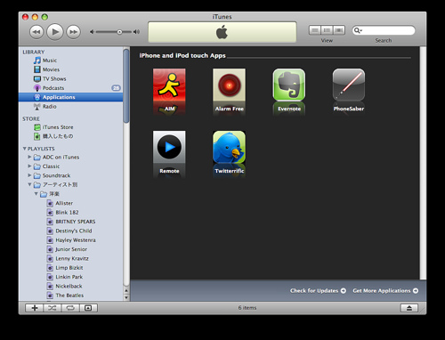Select the Twitterrific bird app icon

[x=229, y=147]
